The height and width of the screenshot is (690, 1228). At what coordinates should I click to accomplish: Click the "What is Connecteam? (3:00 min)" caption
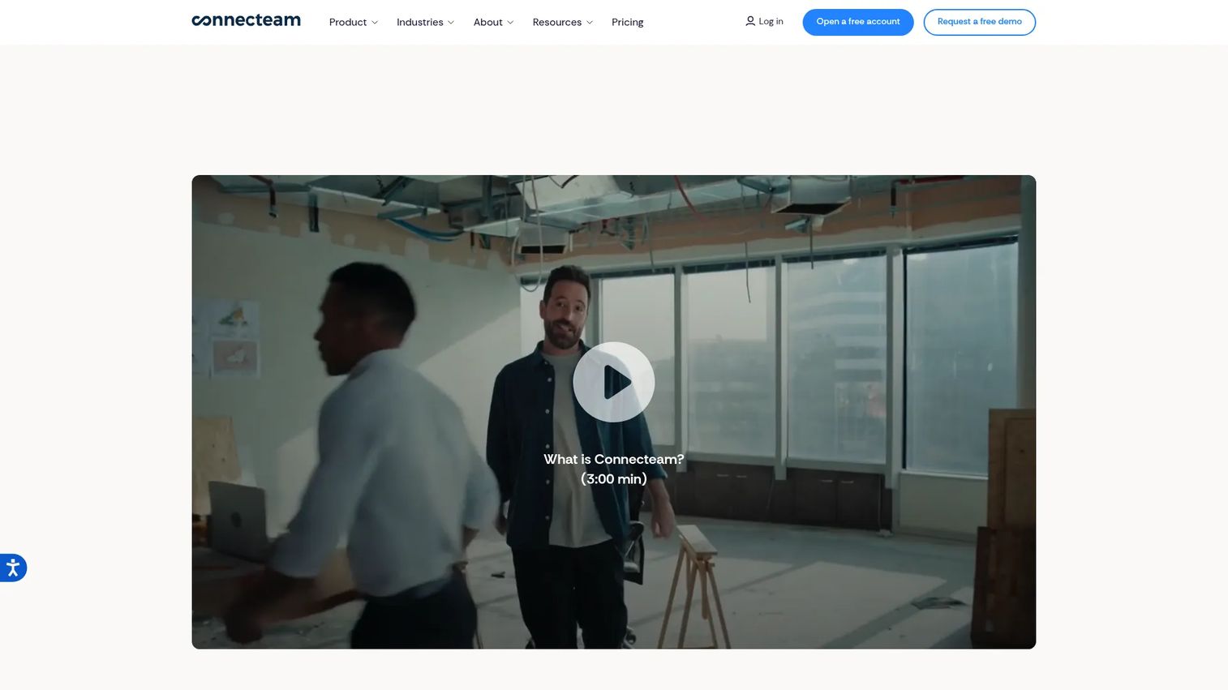tap(614, 469)
